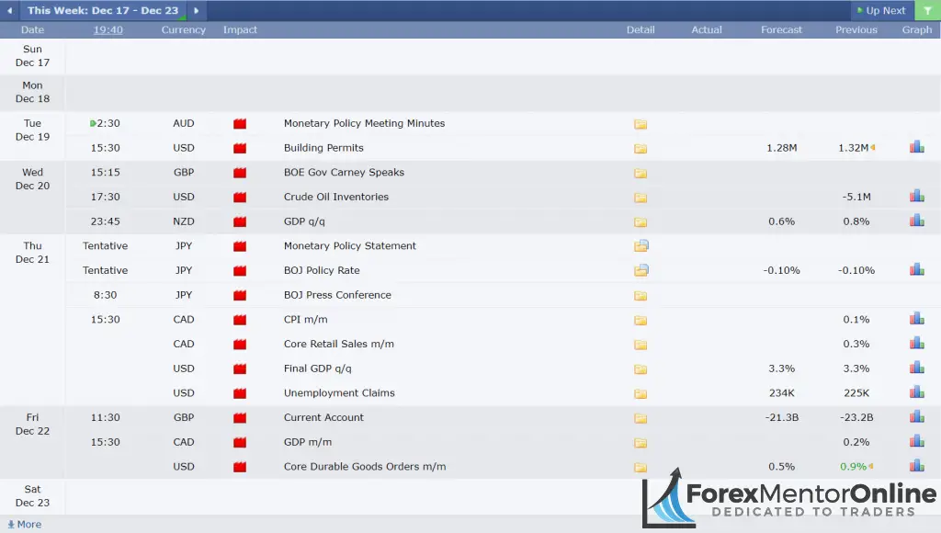Viewport: 941px width, 533px height.
Task: Open detail folder for Crude Oil Inventories
Action: coord(641,198)
